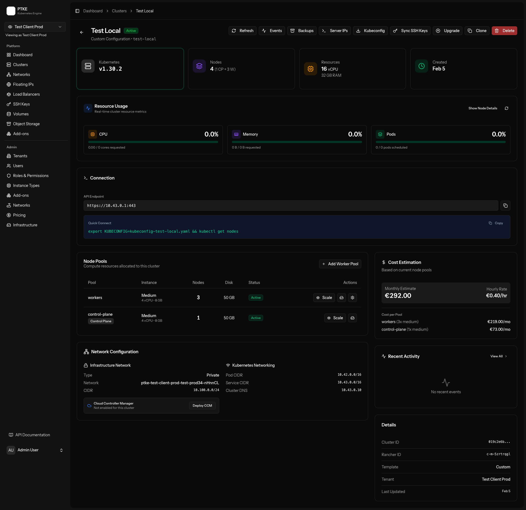Image resolution: width=526 pixels, height=510 pixels.
Task: Expand the Test Client Prod tenant selector
Action: pos(35,27)
